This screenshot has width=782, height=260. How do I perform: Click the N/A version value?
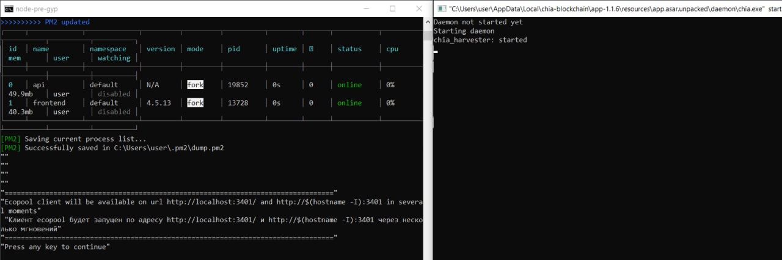pyautogui.click(x=153, y=85)
